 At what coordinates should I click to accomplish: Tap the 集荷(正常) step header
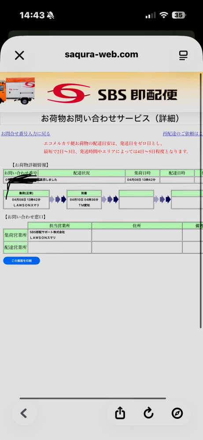[x=26, y=193]
